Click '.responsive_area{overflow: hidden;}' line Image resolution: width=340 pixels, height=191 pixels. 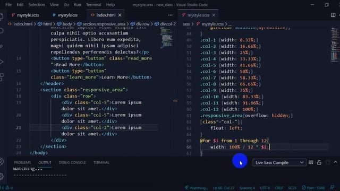click(246, 116)
